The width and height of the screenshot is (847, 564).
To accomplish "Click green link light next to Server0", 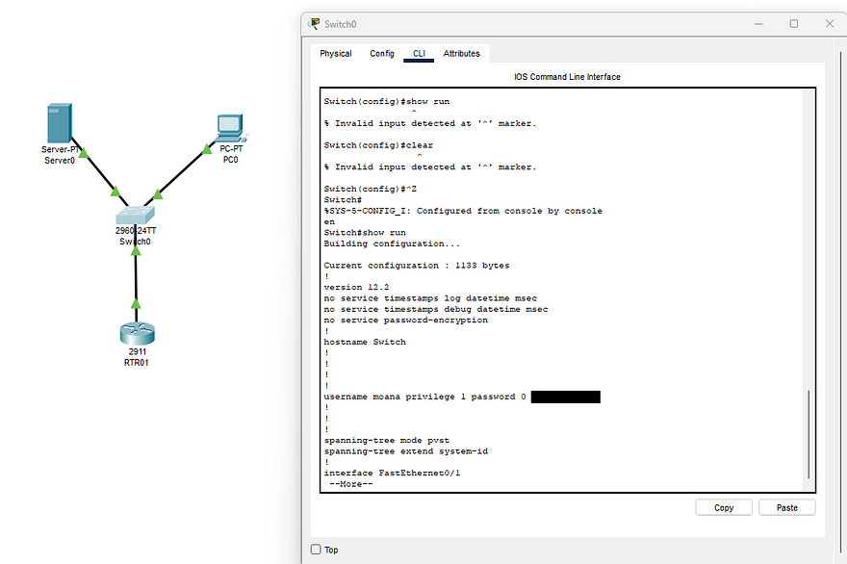I will tap(85, 152).
